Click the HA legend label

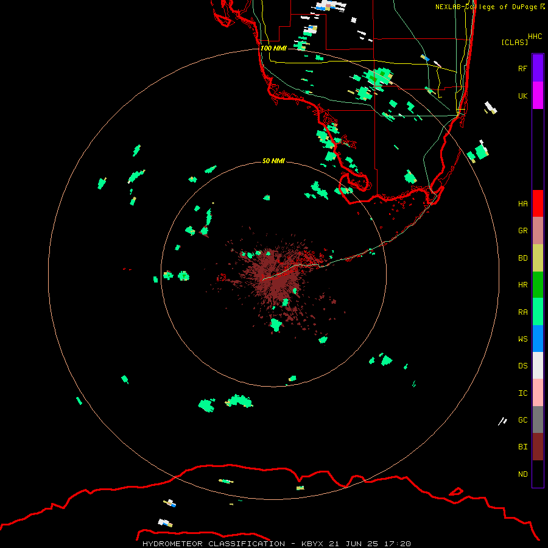pos(522,204)
